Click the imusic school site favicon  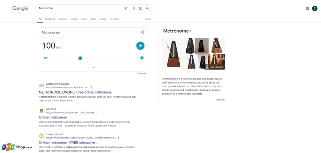[x=42, y=136]
